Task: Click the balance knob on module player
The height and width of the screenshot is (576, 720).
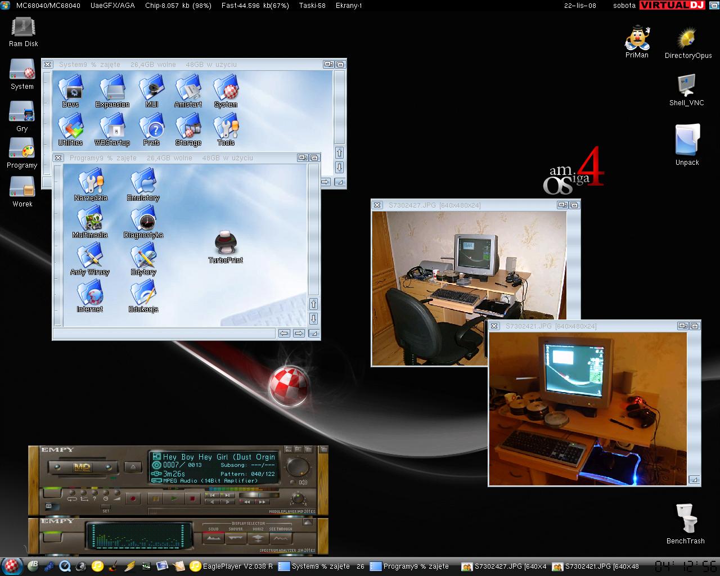Action: coord(297,498)
